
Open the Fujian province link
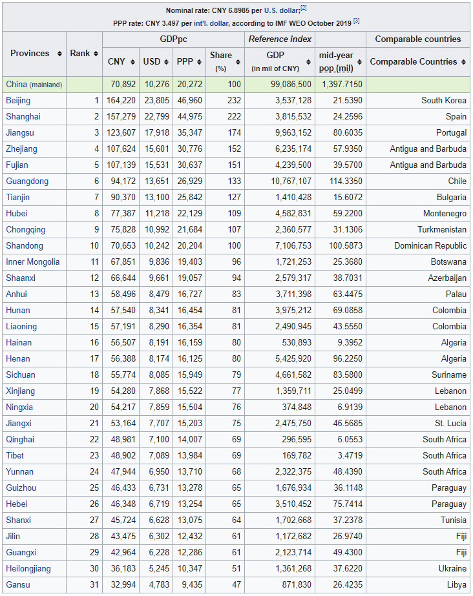click(17, 165)
